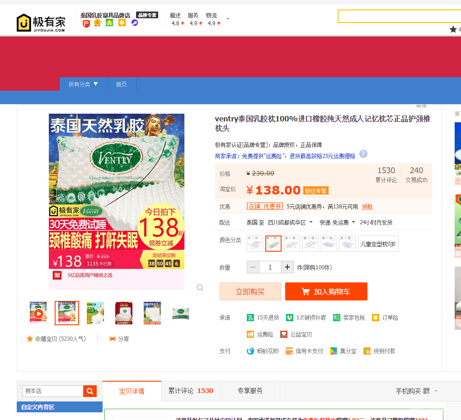
Task: Expand the 所有分类 category menu
Action: click(83, 84)
